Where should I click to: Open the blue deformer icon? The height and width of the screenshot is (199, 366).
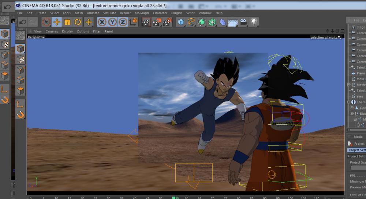click(x=223, y=22)
